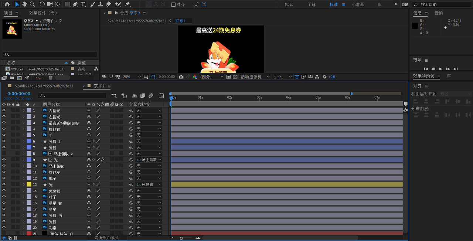The height and width of the screenshot is (241, 473).
Task: Select the Pan Behind anchor tool
Action: pyautogui.click(x=58, y=4)
